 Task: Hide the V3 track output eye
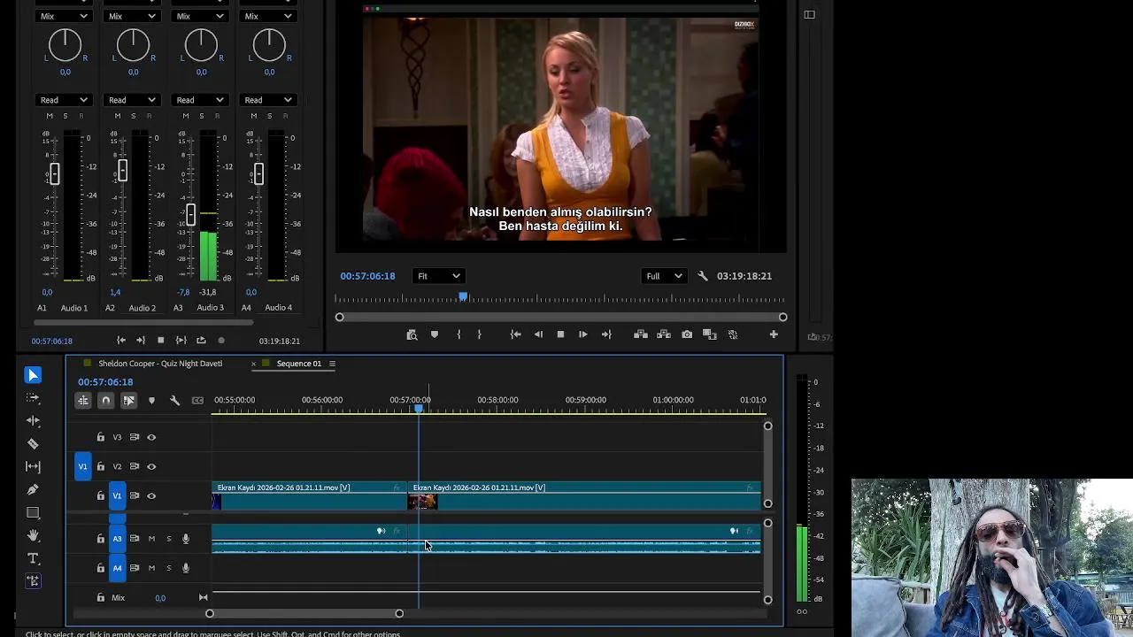click(151, 437)
